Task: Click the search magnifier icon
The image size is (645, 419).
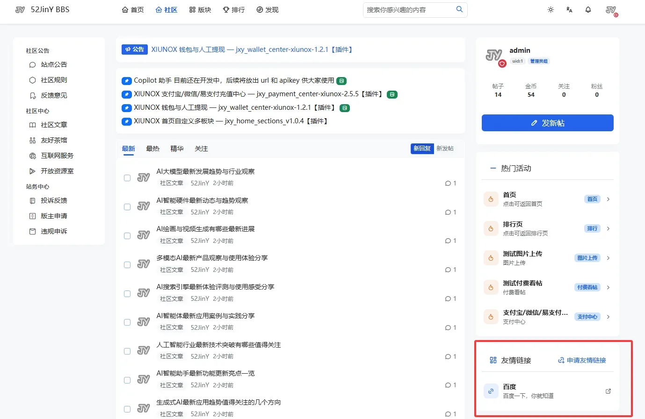Action: [459, 9]
